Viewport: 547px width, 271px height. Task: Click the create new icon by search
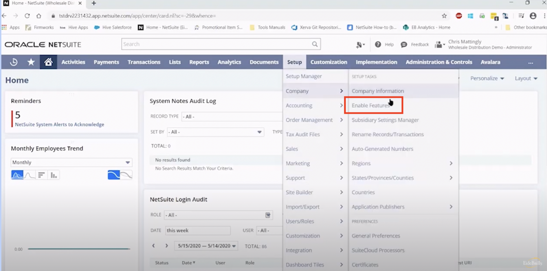pyautogui.click(x=360, y=44)
